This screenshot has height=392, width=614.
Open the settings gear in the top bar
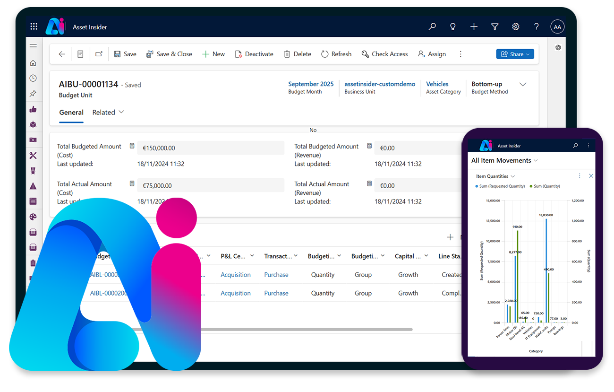516,27
